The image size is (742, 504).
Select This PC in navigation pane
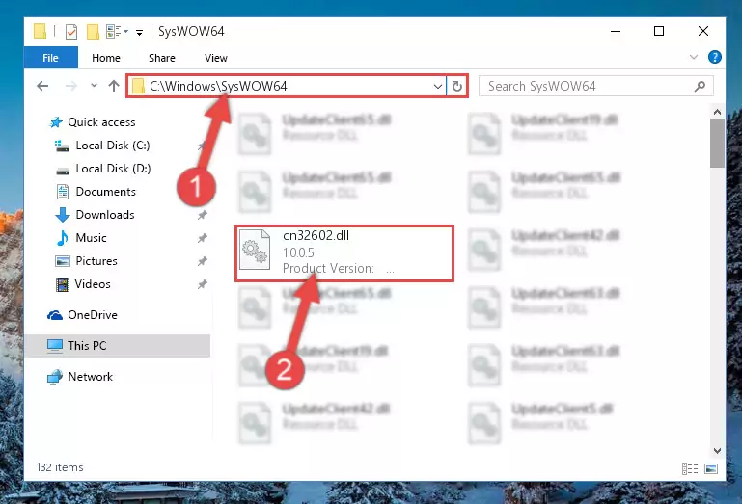pyautogui.click(x=118, y=346)
